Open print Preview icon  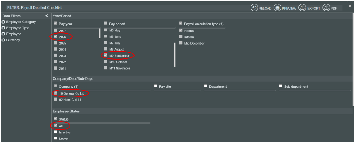point(277,8)
